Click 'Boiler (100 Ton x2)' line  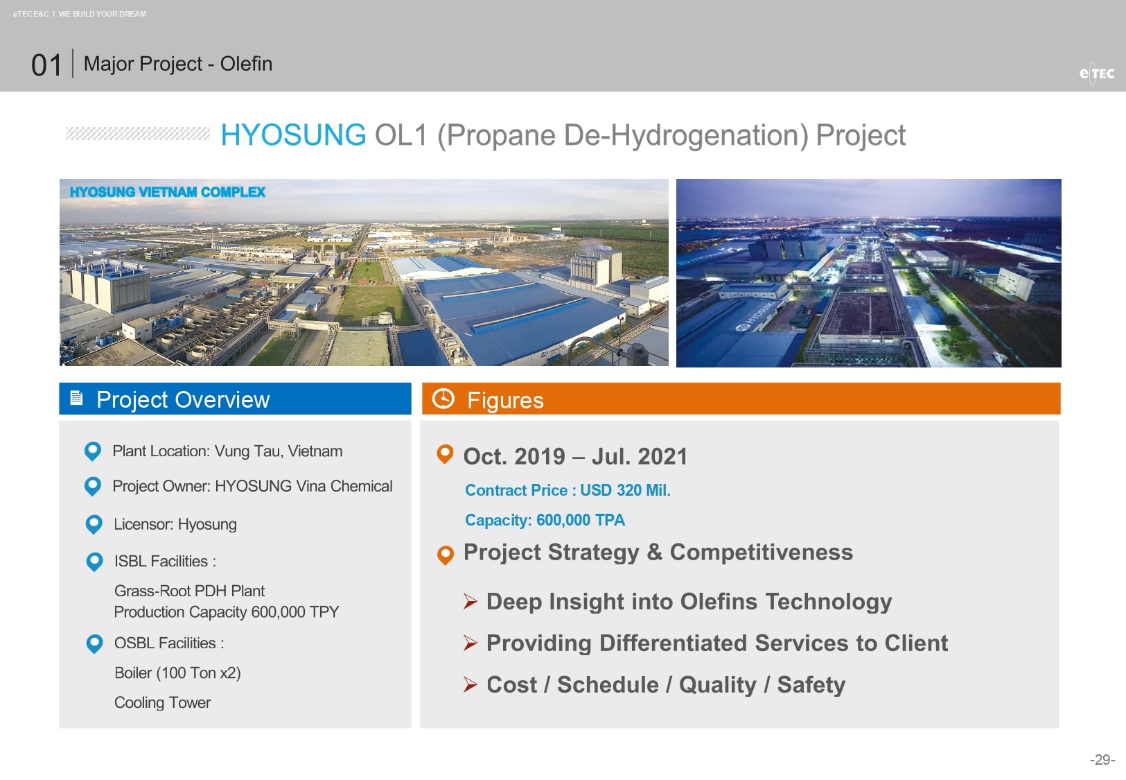coord(177,673)
